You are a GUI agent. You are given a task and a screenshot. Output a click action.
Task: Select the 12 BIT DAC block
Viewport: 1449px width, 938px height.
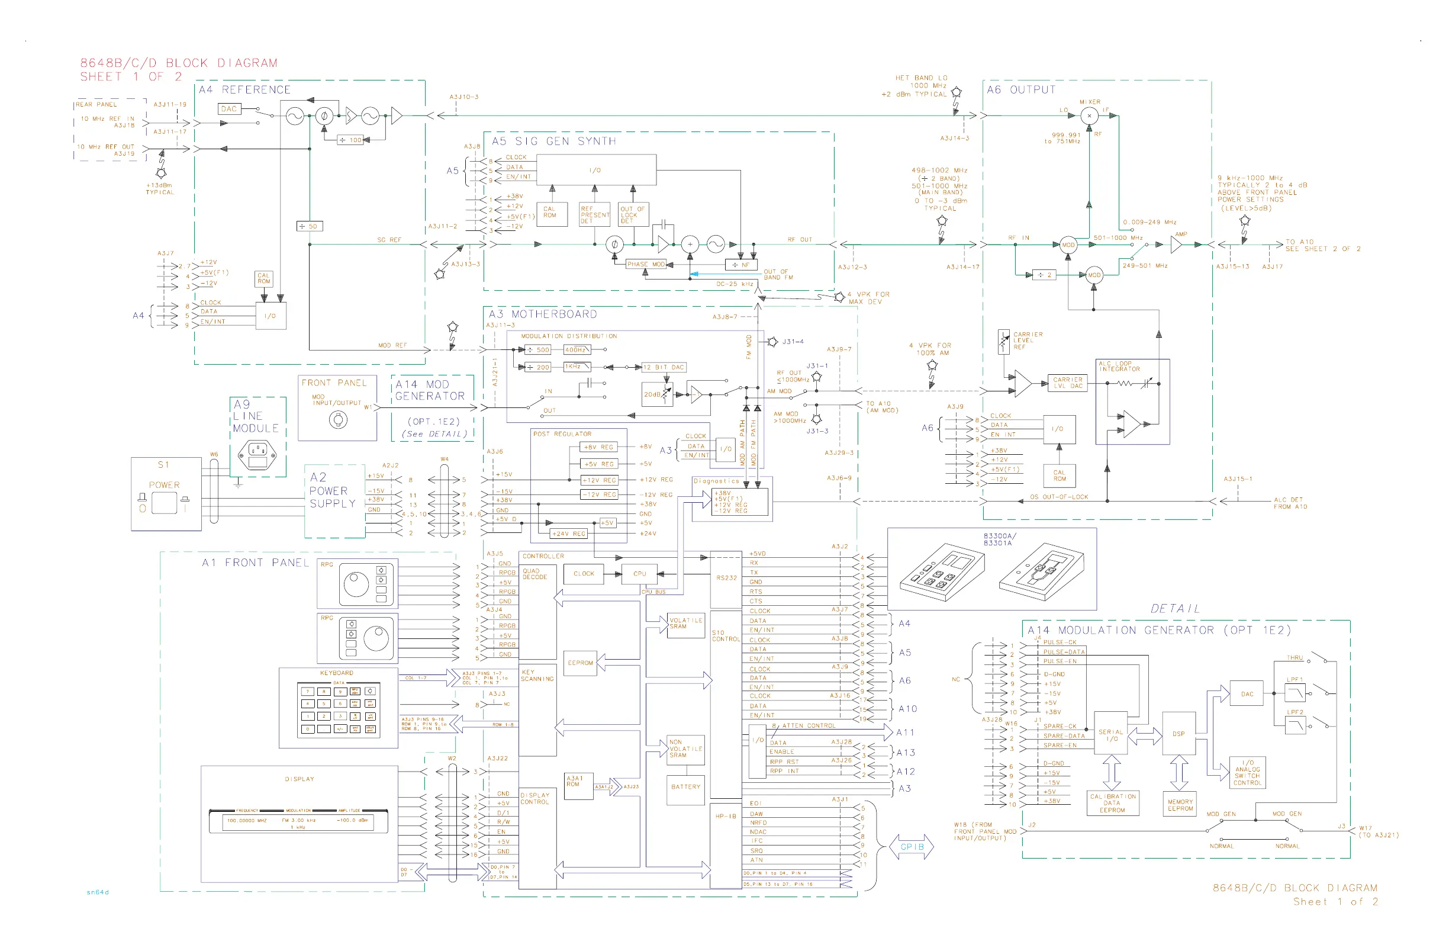pos(664,367)
